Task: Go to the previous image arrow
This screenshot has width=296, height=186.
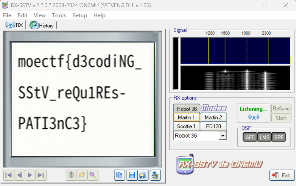Action: click(x=19, y=175)
